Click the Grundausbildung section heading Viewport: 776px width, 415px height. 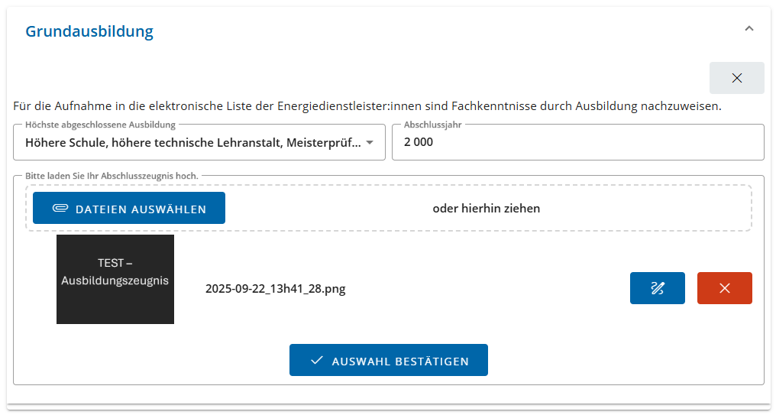coord(89,31)
